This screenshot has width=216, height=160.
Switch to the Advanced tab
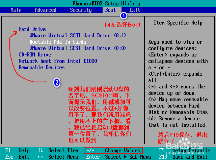[46, 10]
